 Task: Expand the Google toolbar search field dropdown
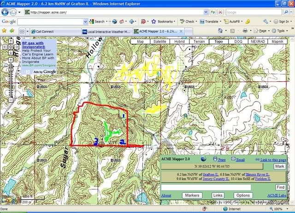click(85, 22)
